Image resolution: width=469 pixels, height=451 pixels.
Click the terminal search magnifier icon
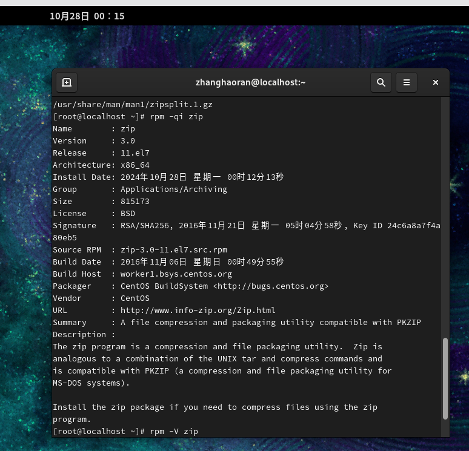coord(381,82)
